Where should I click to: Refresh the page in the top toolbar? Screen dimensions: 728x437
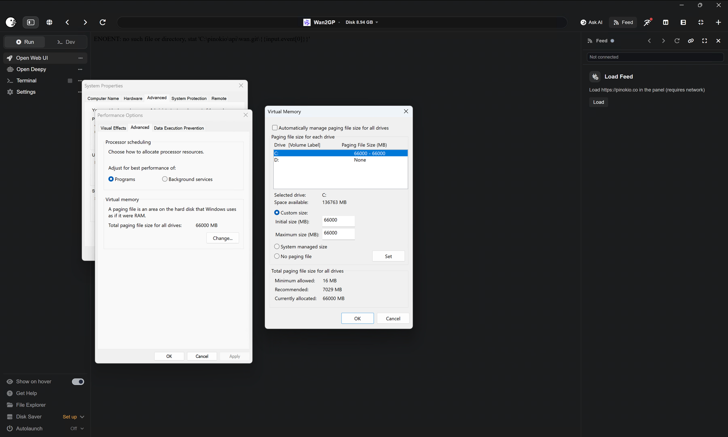click(x=103, y=22)
